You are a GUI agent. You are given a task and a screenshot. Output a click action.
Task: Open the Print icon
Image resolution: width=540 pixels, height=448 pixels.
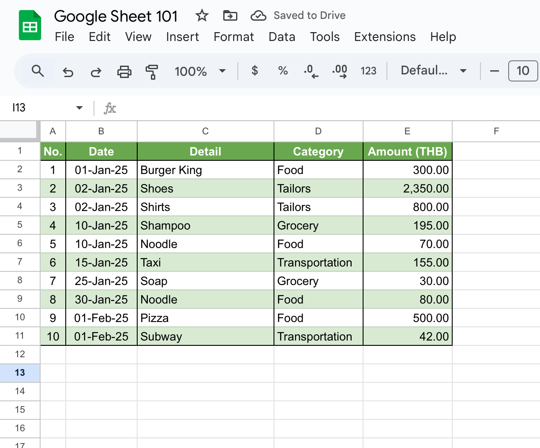point(124,70)
